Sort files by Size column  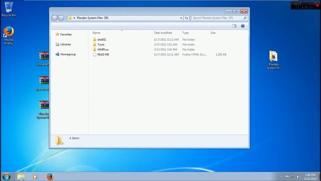pyautogui.click(x=213, y=33)
